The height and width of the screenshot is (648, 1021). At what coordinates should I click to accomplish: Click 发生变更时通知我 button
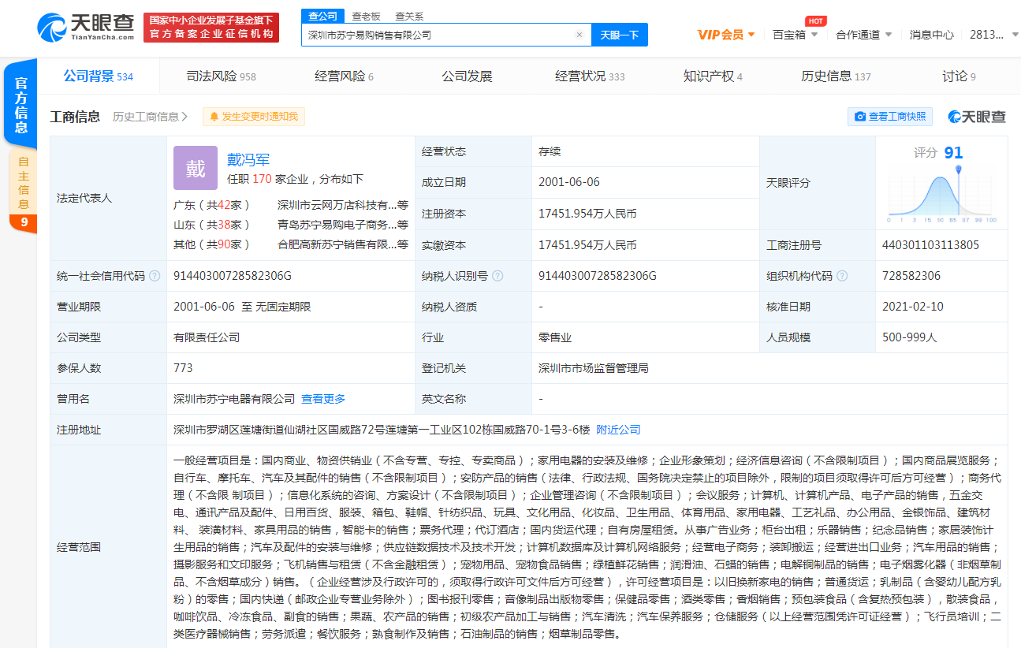(254, 117)
